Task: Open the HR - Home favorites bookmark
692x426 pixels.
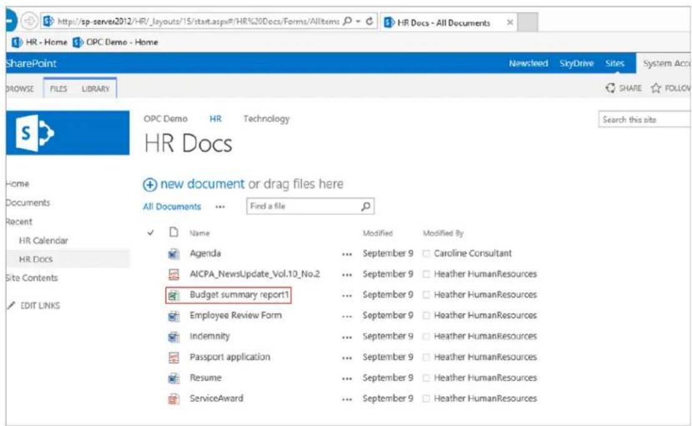Action: click(x=39, y=42)
